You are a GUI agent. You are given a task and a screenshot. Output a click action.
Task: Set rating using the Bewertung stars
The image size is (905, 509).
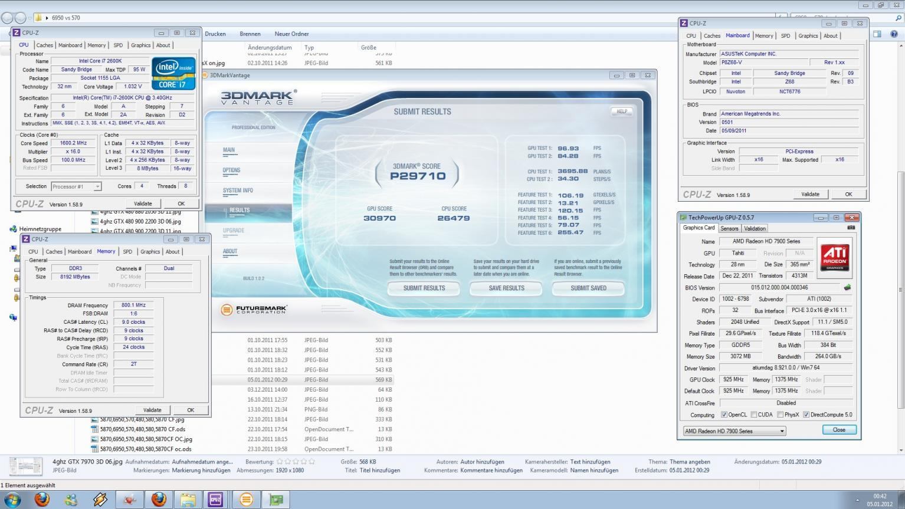coord(296,462)
